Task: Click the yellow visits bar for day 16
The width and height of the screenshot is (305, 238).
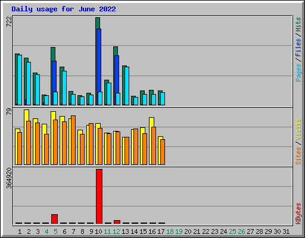Action: coord(151,122)
